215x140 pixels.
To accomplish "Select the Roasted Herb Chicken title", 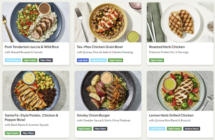I will pyautogui.click(x=167, y=47).
